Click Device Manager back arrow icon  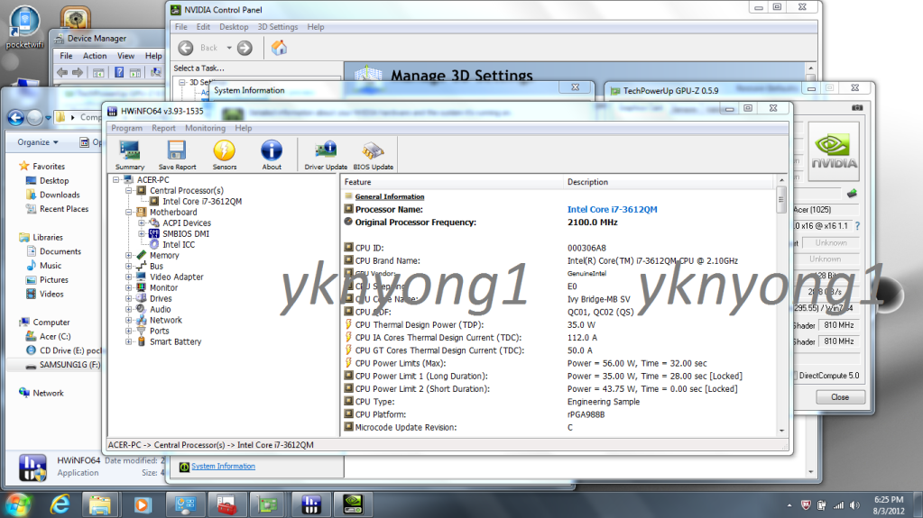tap(62, 72)
